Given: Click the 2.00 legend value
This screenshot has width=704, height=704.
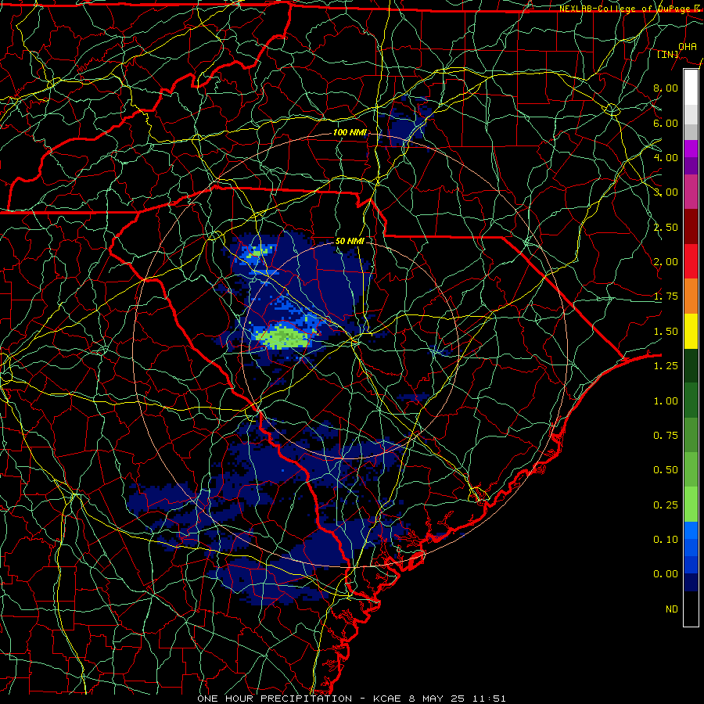Looking at the screenshot, I should coord(666,262).
